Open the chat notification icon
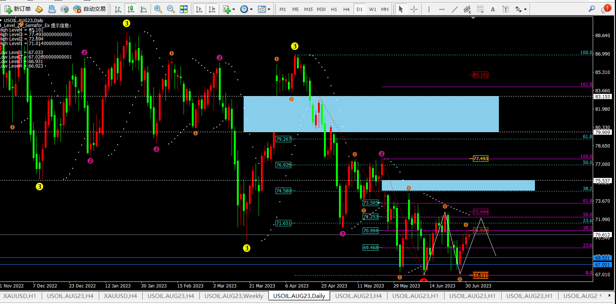This screenshot has width=616, height=304. 605,9
